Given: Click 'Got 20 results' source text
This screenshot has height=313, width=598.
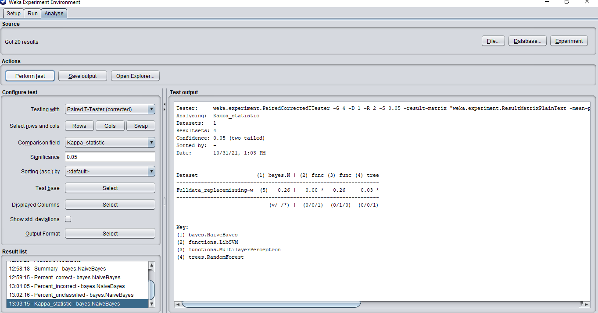Looking at the screenshot, I should point(22,42).
